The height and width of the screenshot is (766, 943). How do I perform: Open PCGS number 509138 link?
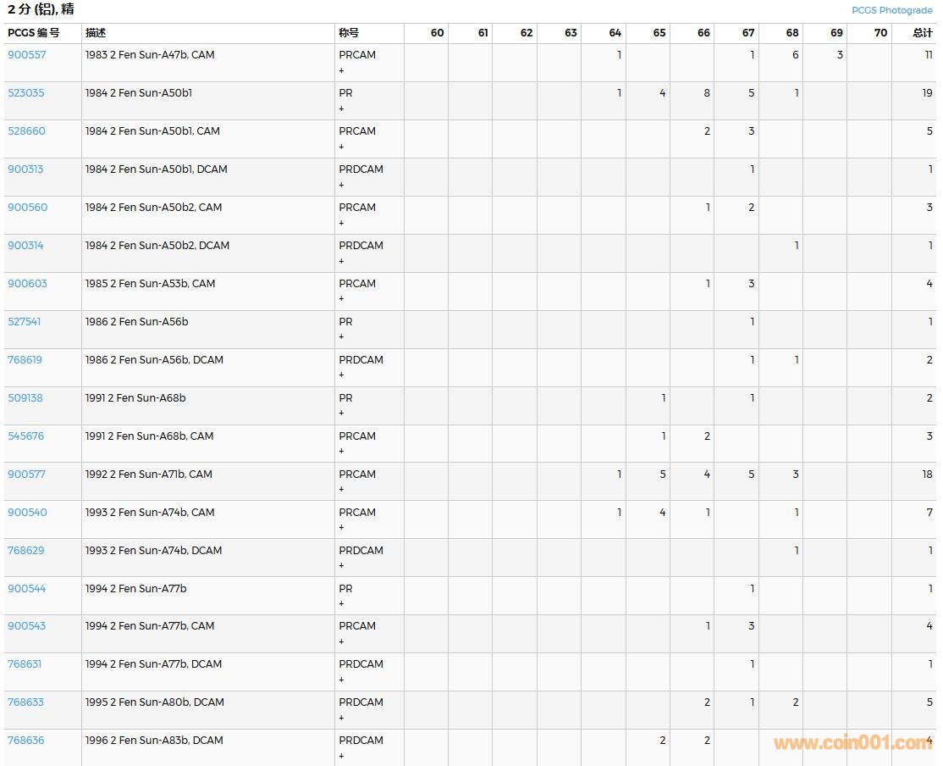point(25,398)
